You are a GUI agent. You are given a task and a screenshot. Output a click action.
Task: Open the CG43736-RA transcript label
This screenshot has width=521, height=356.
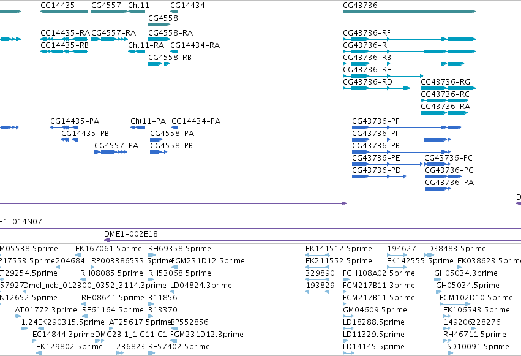click(x=445, y=107)
